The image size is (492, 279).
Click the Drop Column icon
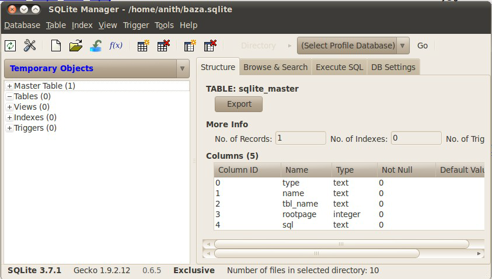click(210, 46)
